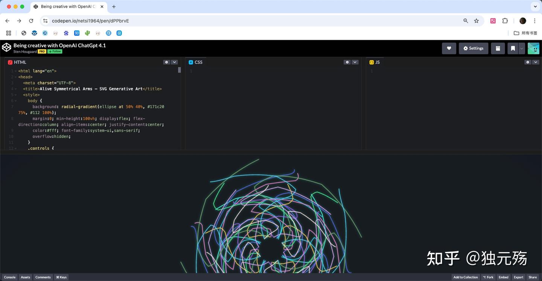The height and width of the screenshot is (281, 542).
Task: Open the Chrome profile avatar
Action: click(523, 21)
